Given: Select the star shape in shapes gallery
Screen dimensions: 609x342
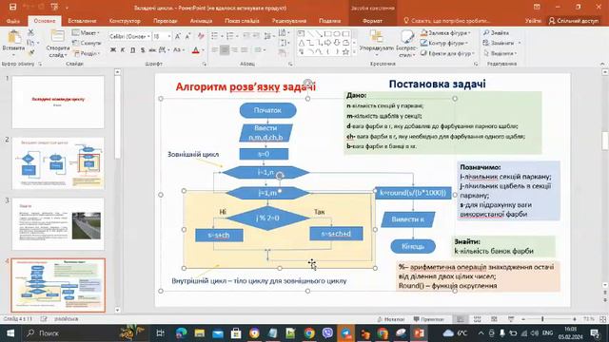Looking at the screenshot, I should point(345,52).
